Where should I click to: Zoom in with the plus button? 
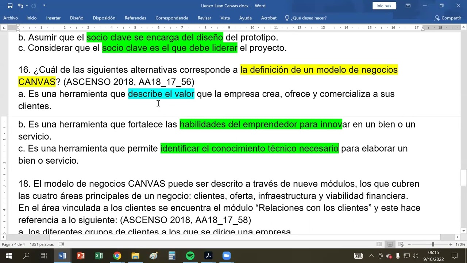click(x=451, y=244)
